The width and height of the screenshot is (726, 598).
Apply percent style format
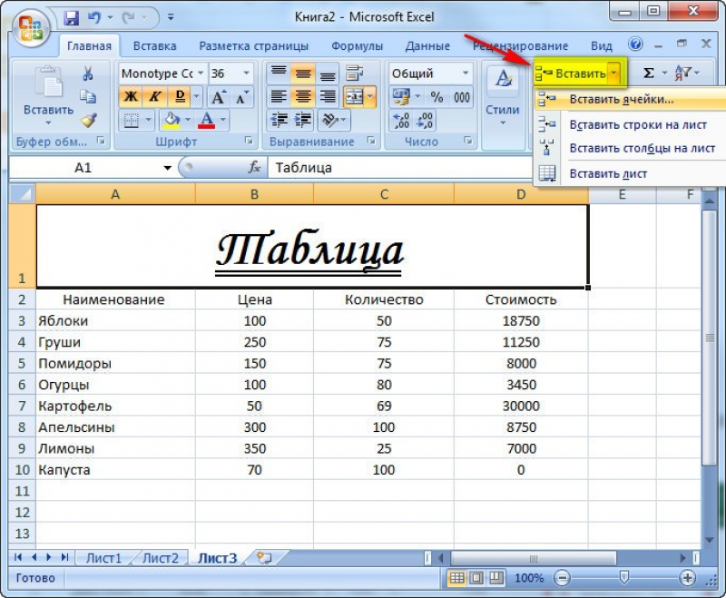pos(437,97)
